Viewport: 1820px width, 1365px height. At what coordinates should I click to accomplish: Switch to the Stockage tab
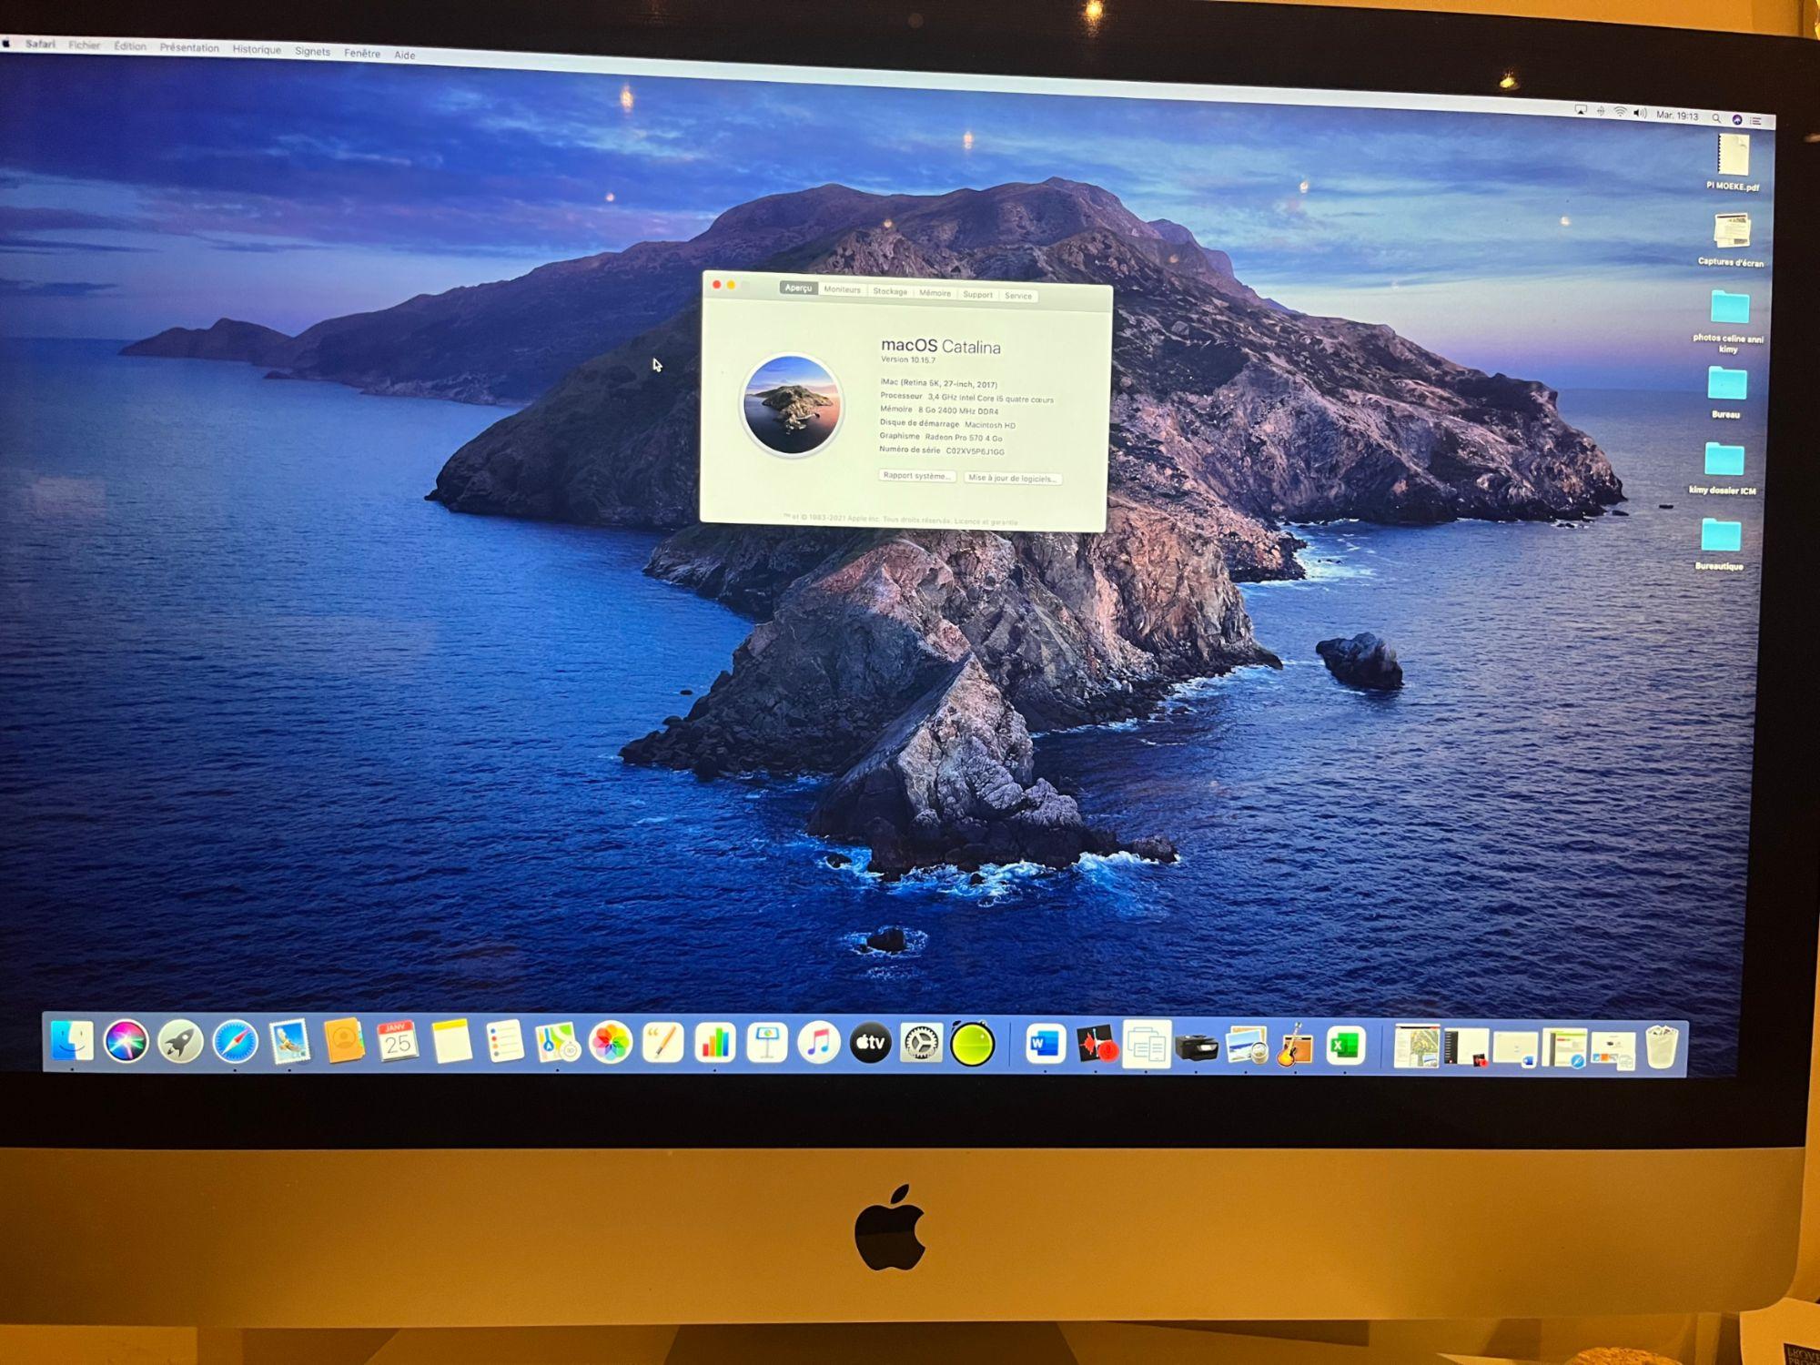[890, 291]
